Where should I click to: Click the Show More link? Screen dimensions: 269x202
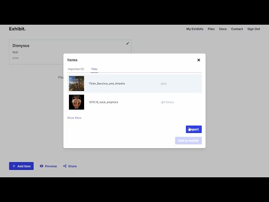coord(74,118)
